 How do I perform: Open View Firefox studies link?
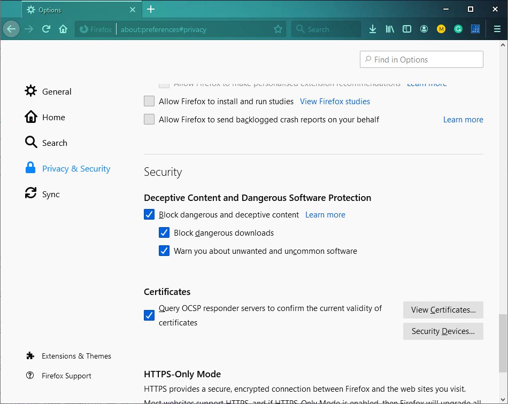click(x=335, y=102)
